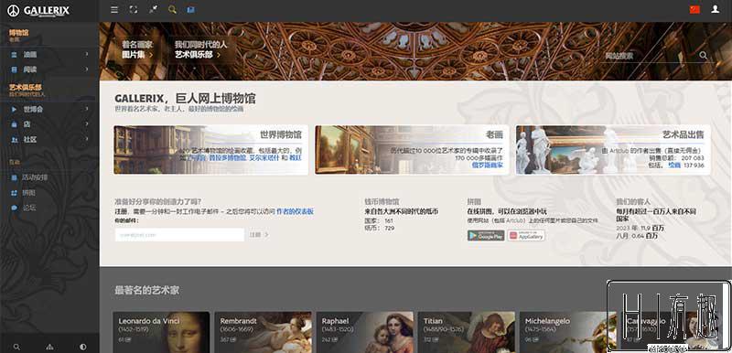
Task: Click the Chinese flag language selector
Action: point(694,9)
